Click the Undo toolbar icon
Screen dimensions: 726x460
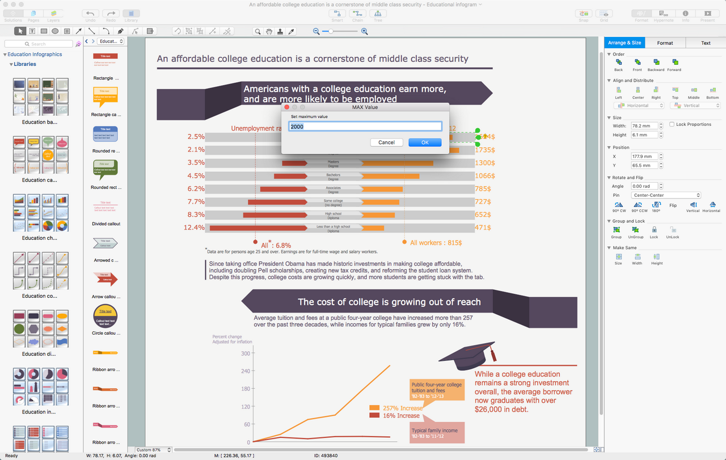coord(90,13)
